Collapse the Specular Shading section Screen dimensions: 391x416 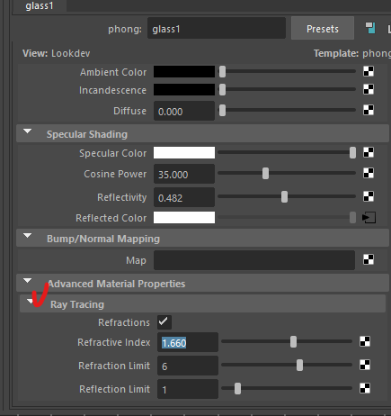(28, 131)
